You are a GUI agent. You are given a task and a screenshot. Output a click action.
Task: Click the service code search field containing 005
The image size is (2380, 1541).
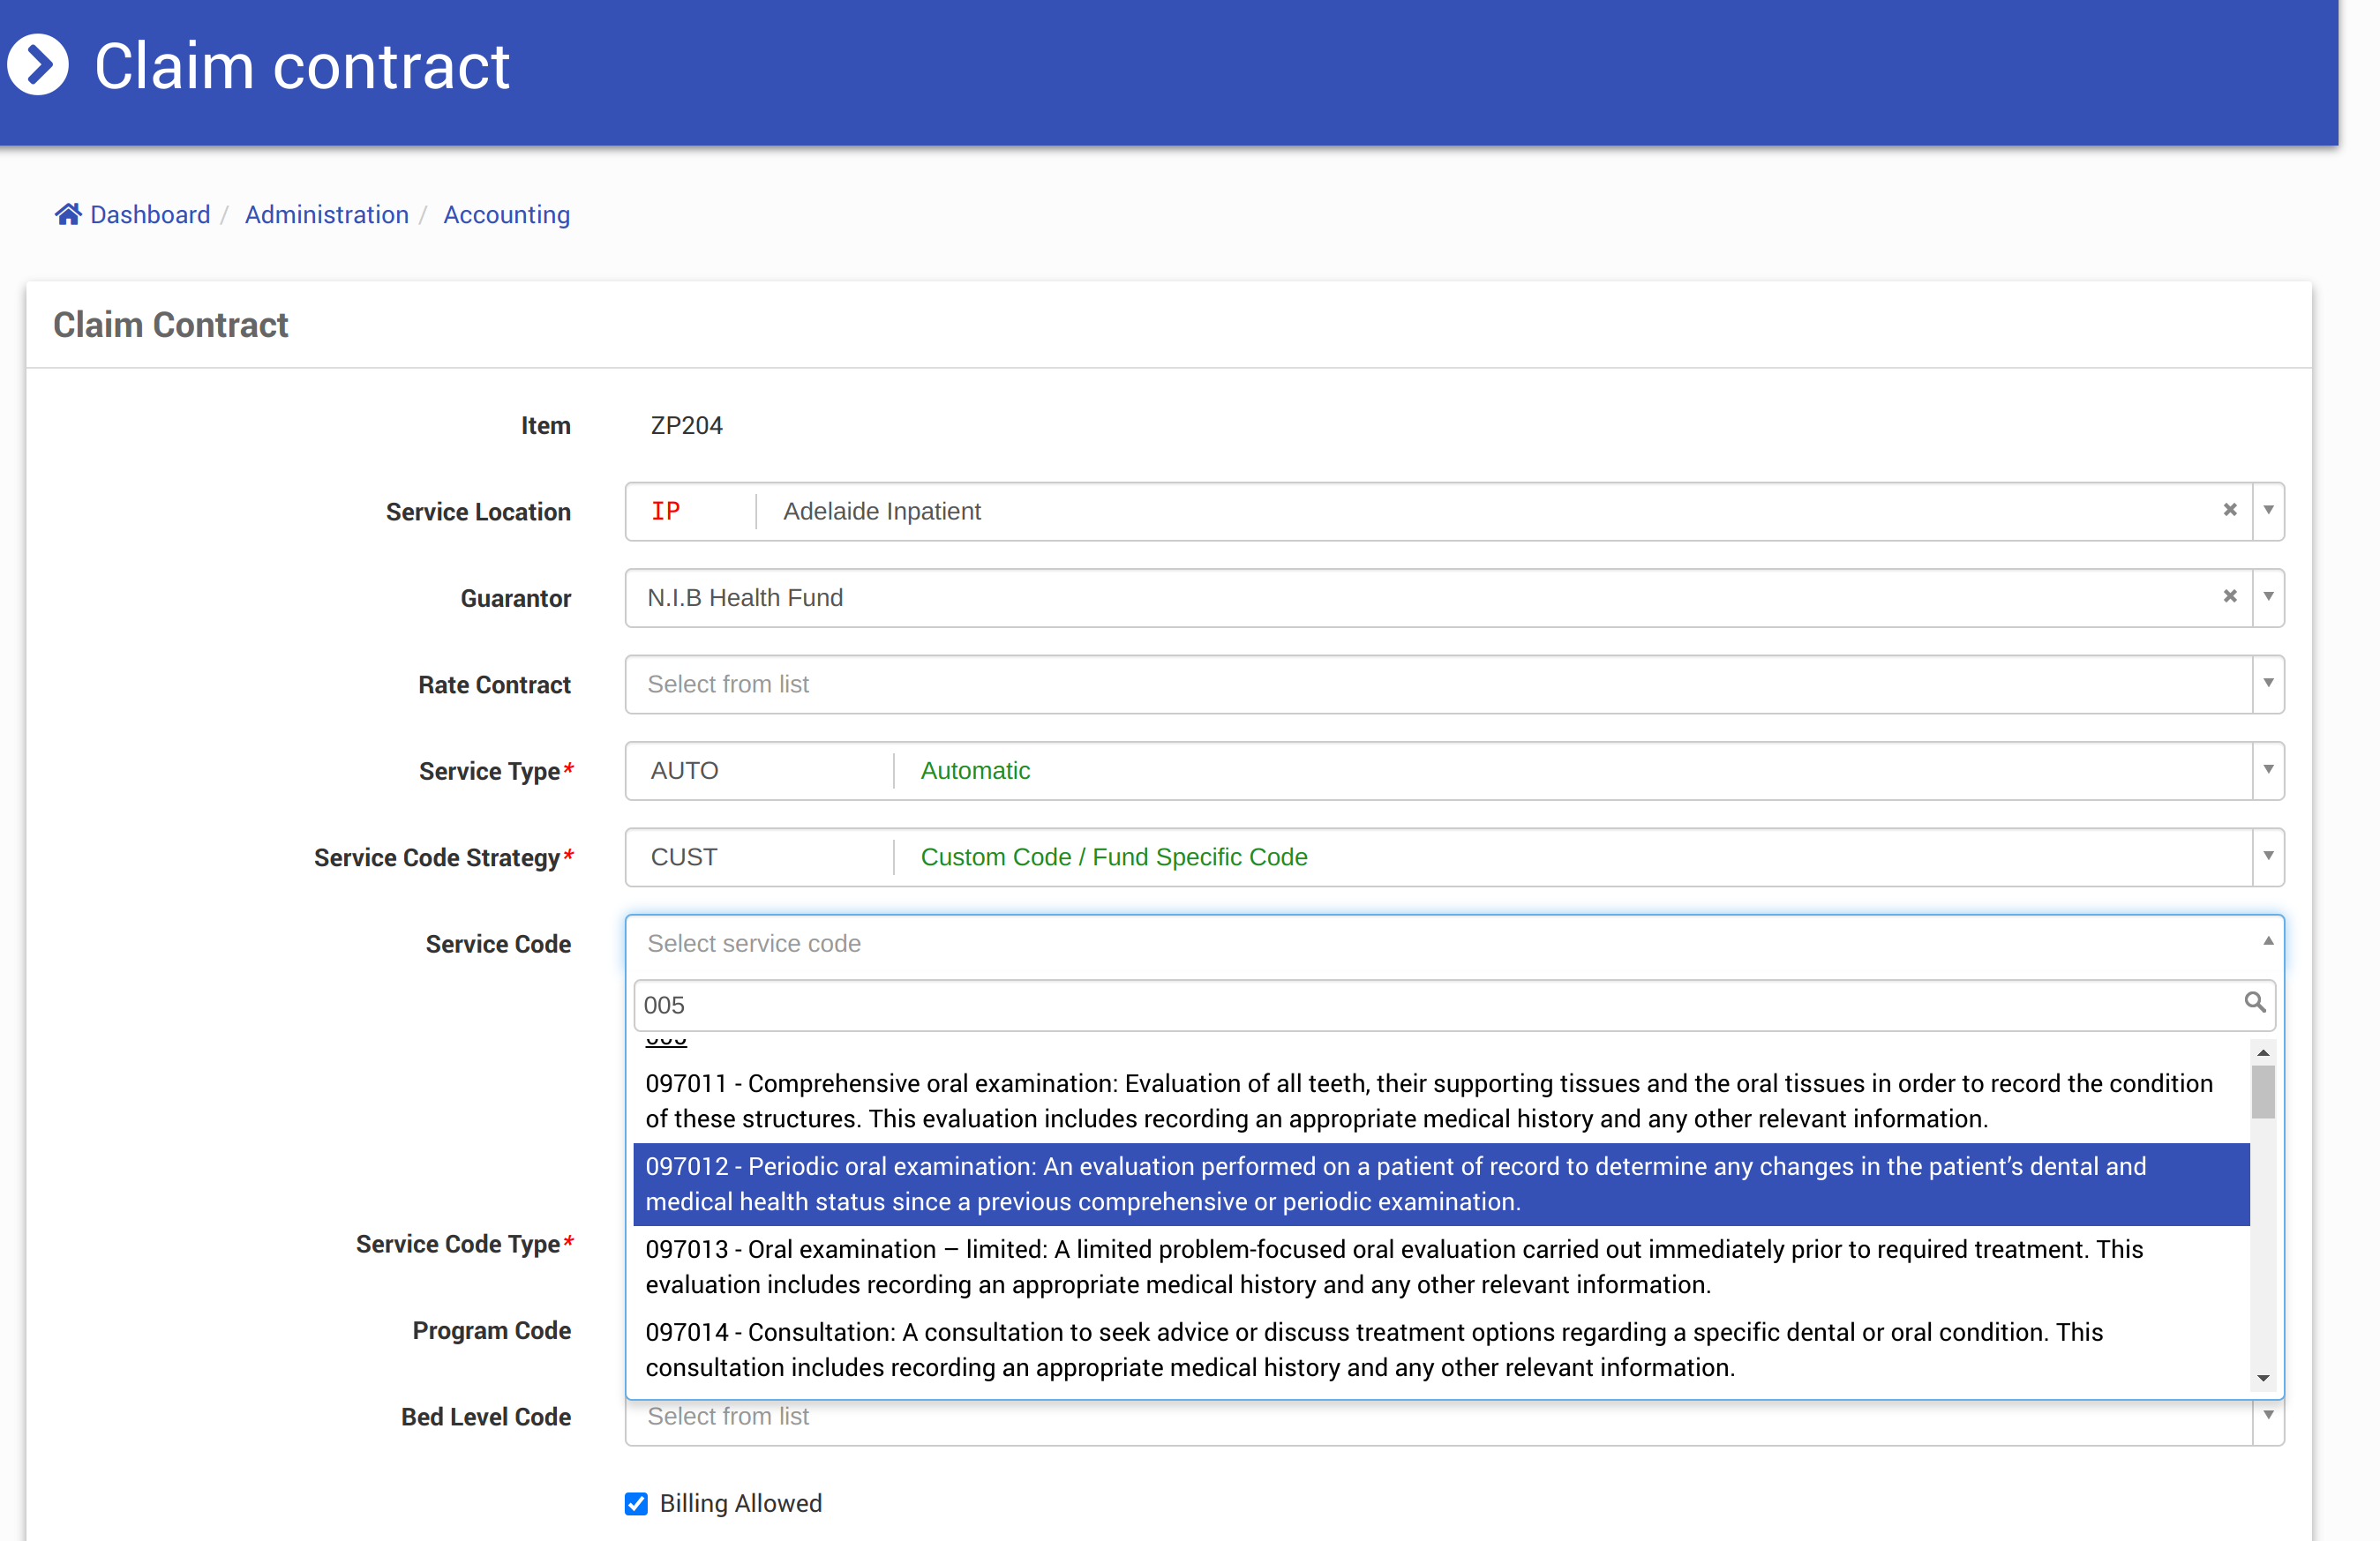(x=1400, y=1006)
